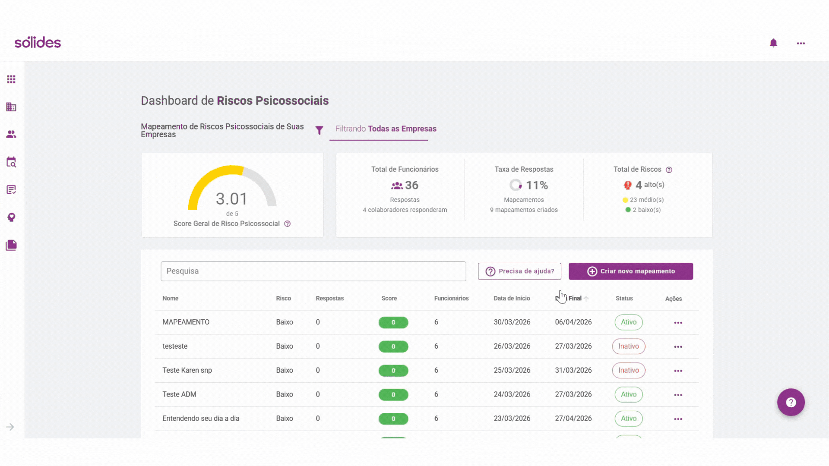Open the Filtrando Todas as Empresas filter

386,129
